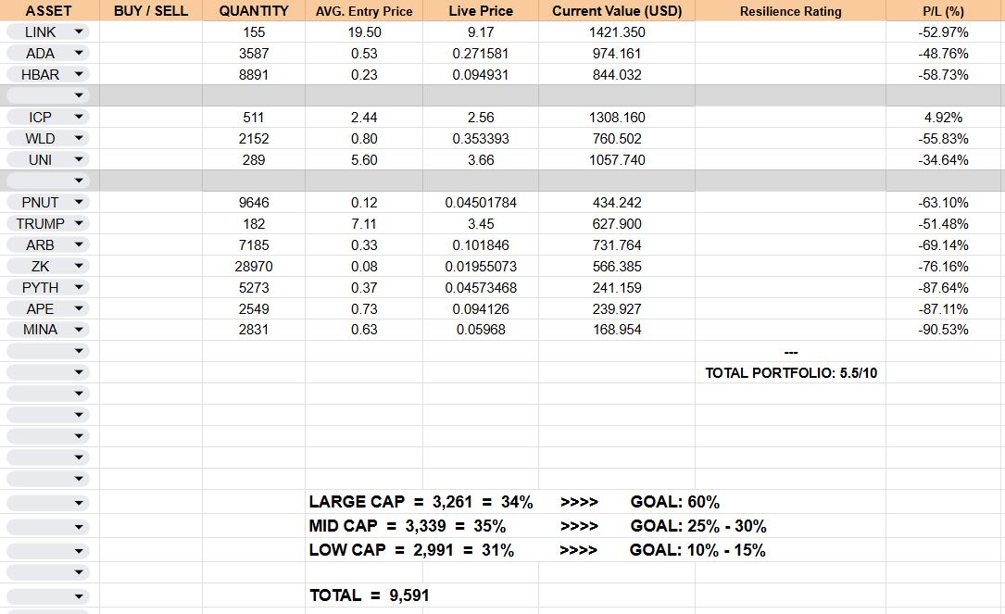
Task: Select LINK entry price 19.50
Action: pos(364,32)
